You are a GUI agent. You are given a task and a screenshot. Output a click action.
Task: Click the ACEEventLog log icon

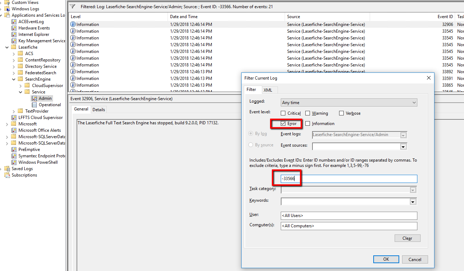click(x=14, y=22)
